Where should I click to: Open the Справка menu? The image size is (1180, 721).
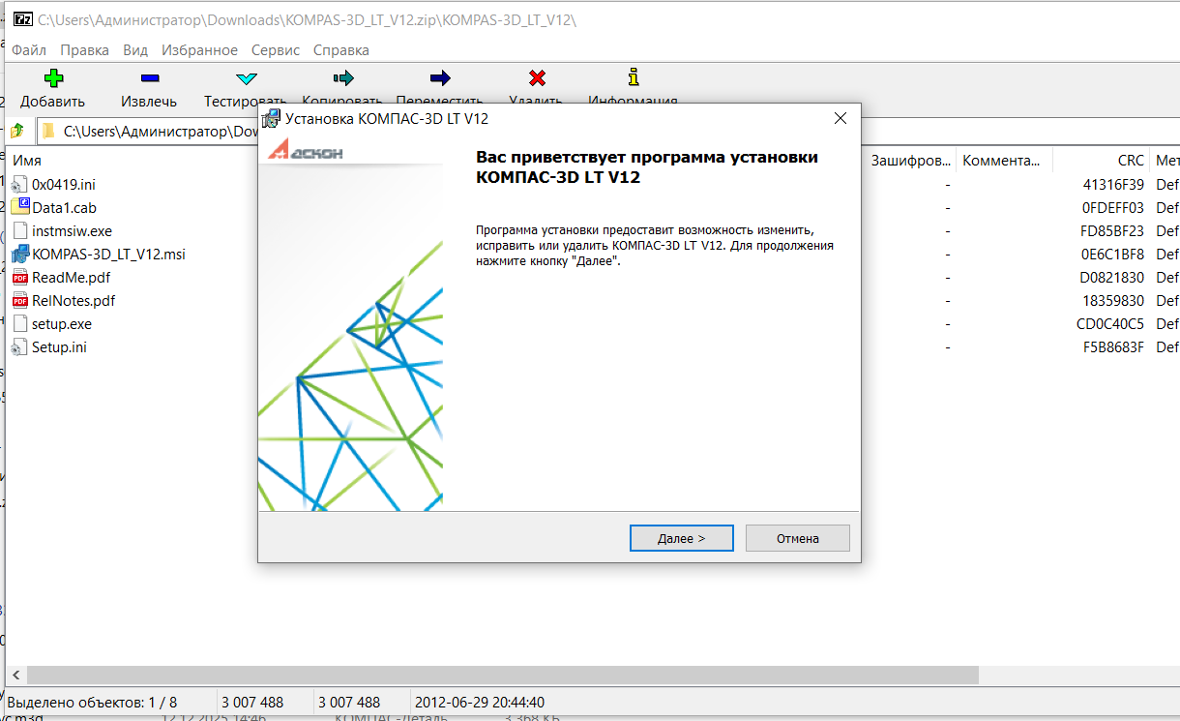[x=341, y=49]
